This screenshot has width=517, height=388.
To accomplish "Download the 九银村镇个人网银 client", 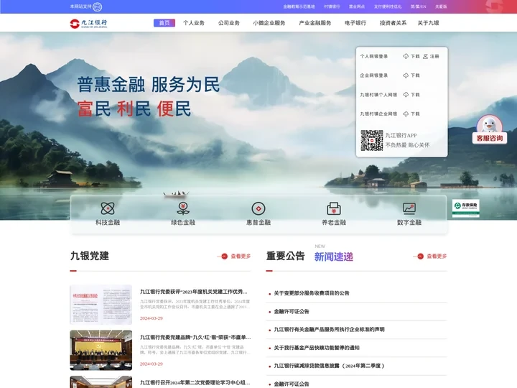I will point(411,95).
